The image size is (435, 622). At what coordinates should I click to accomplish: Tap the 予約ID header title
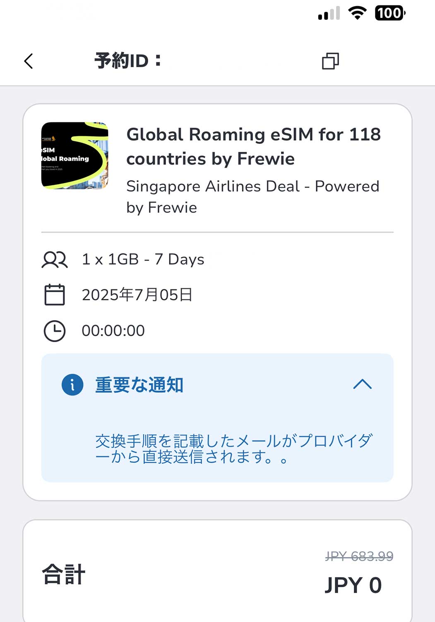[x=127, y=61]
